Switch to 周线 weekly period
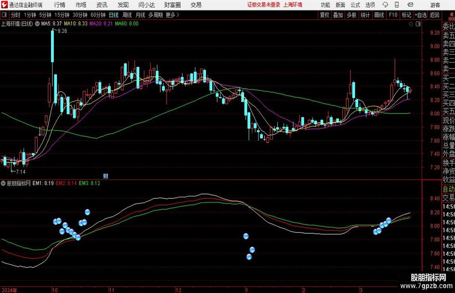This screenshot has height=293, width=455. click(127, 15)
